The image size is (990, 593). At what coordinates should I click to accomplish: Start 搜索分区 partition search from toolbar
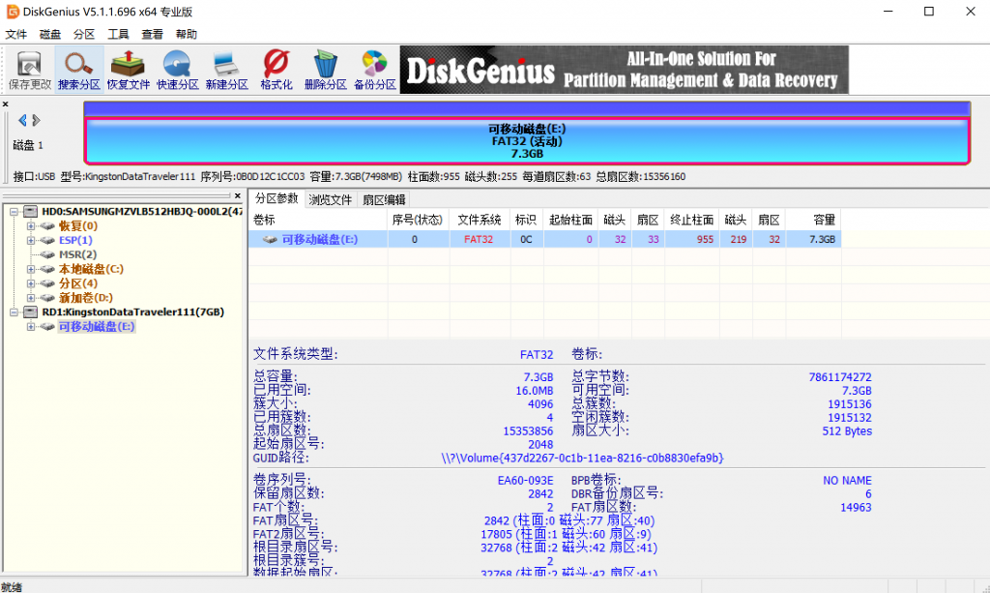(79, 70)
